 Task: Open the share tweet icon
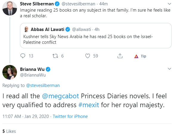click(120, 56)
